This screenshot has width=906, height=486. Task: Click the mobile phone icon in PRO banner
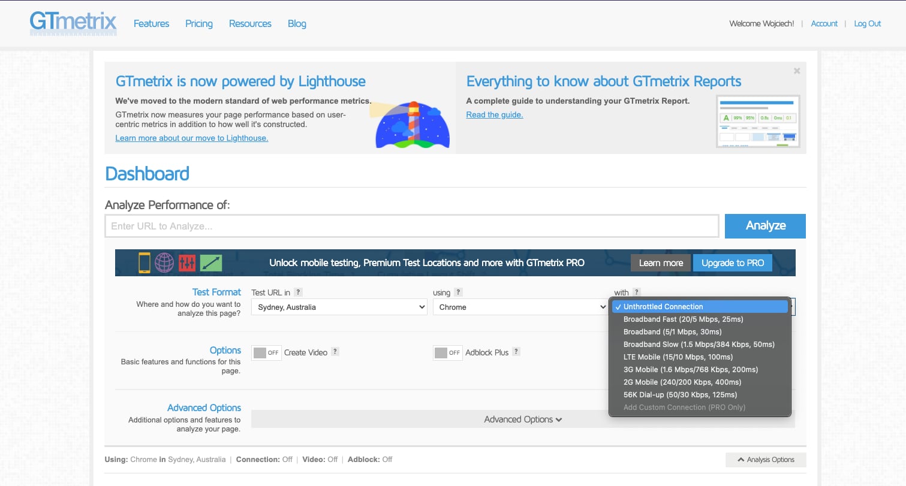(x=145, y=262)
